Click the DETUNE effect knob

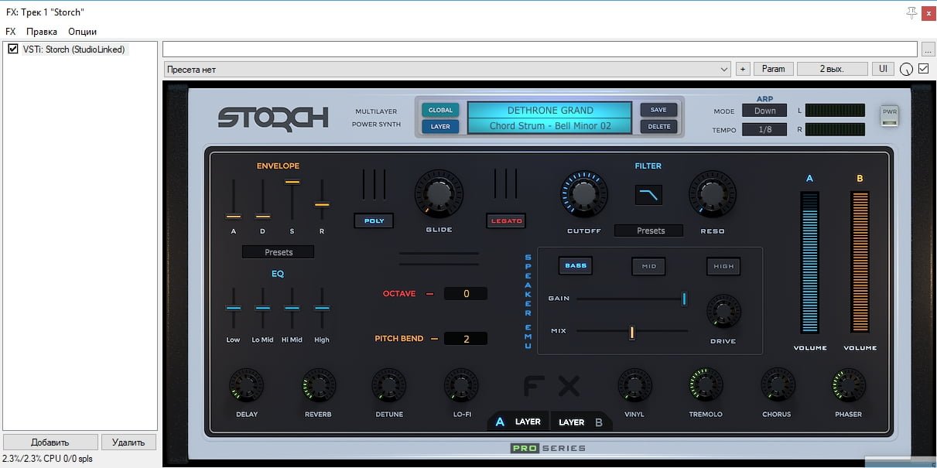coord(389,385)
